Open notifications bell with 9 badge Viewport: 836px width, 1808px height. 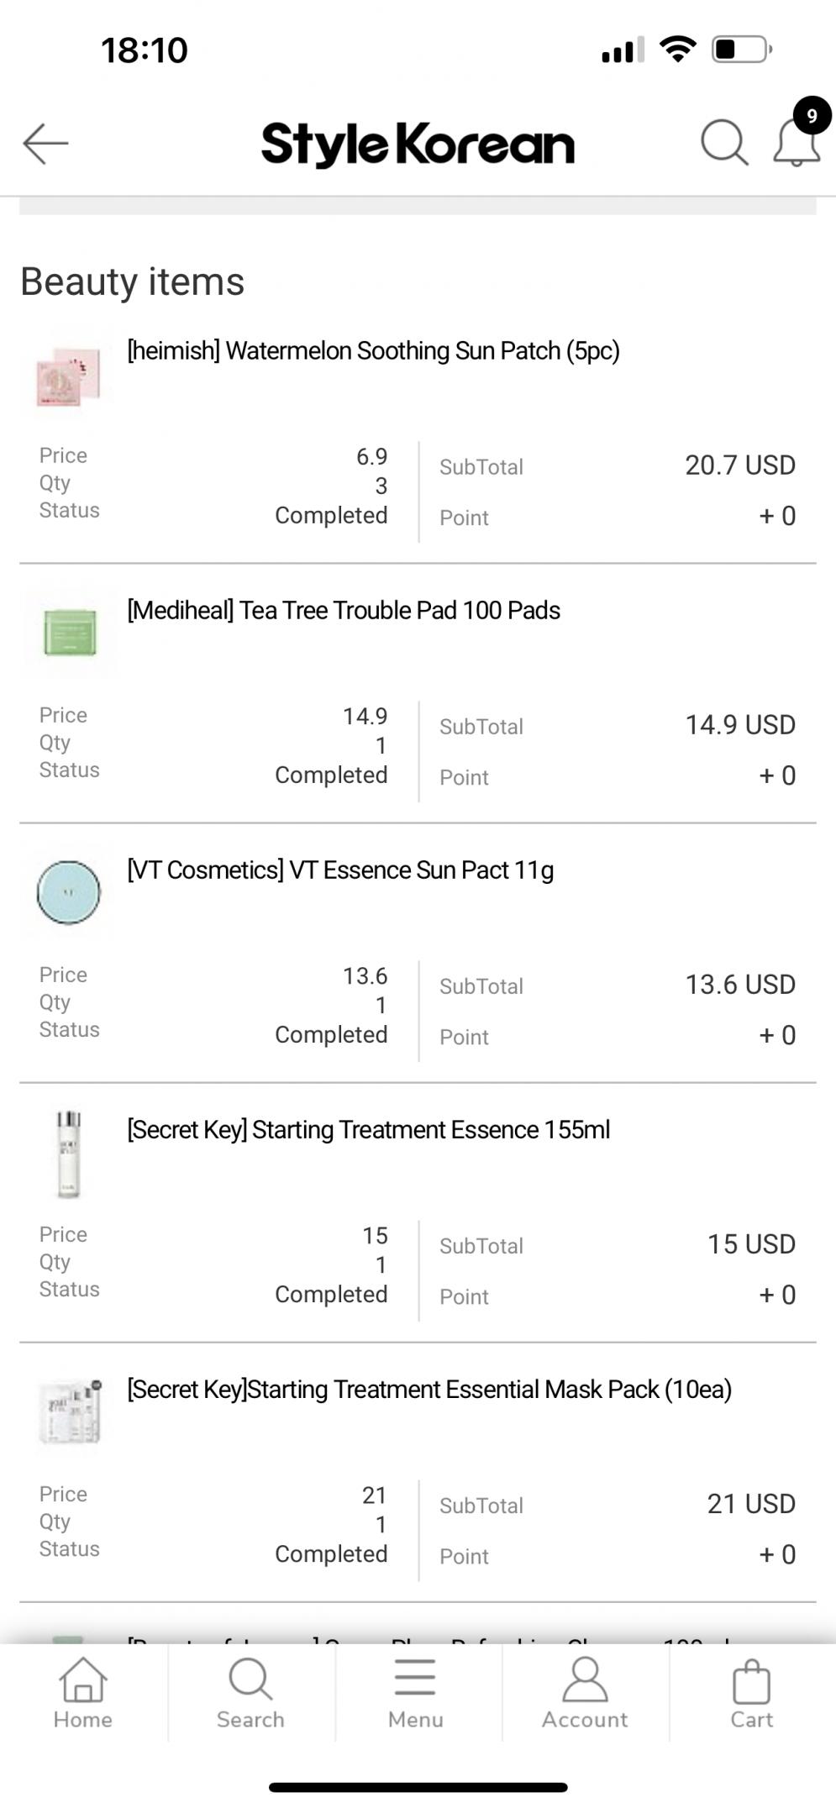click(x=797, y=141)
